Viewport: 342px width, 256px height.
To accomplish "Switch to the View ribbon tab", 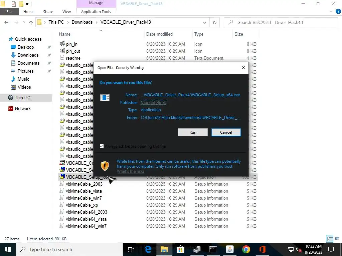I will click(66, 12).
